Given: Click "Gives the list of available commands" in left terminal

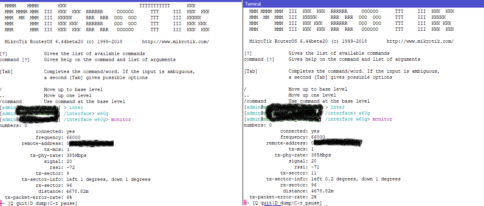Looking at the screenshot, I should coord(94,53).
